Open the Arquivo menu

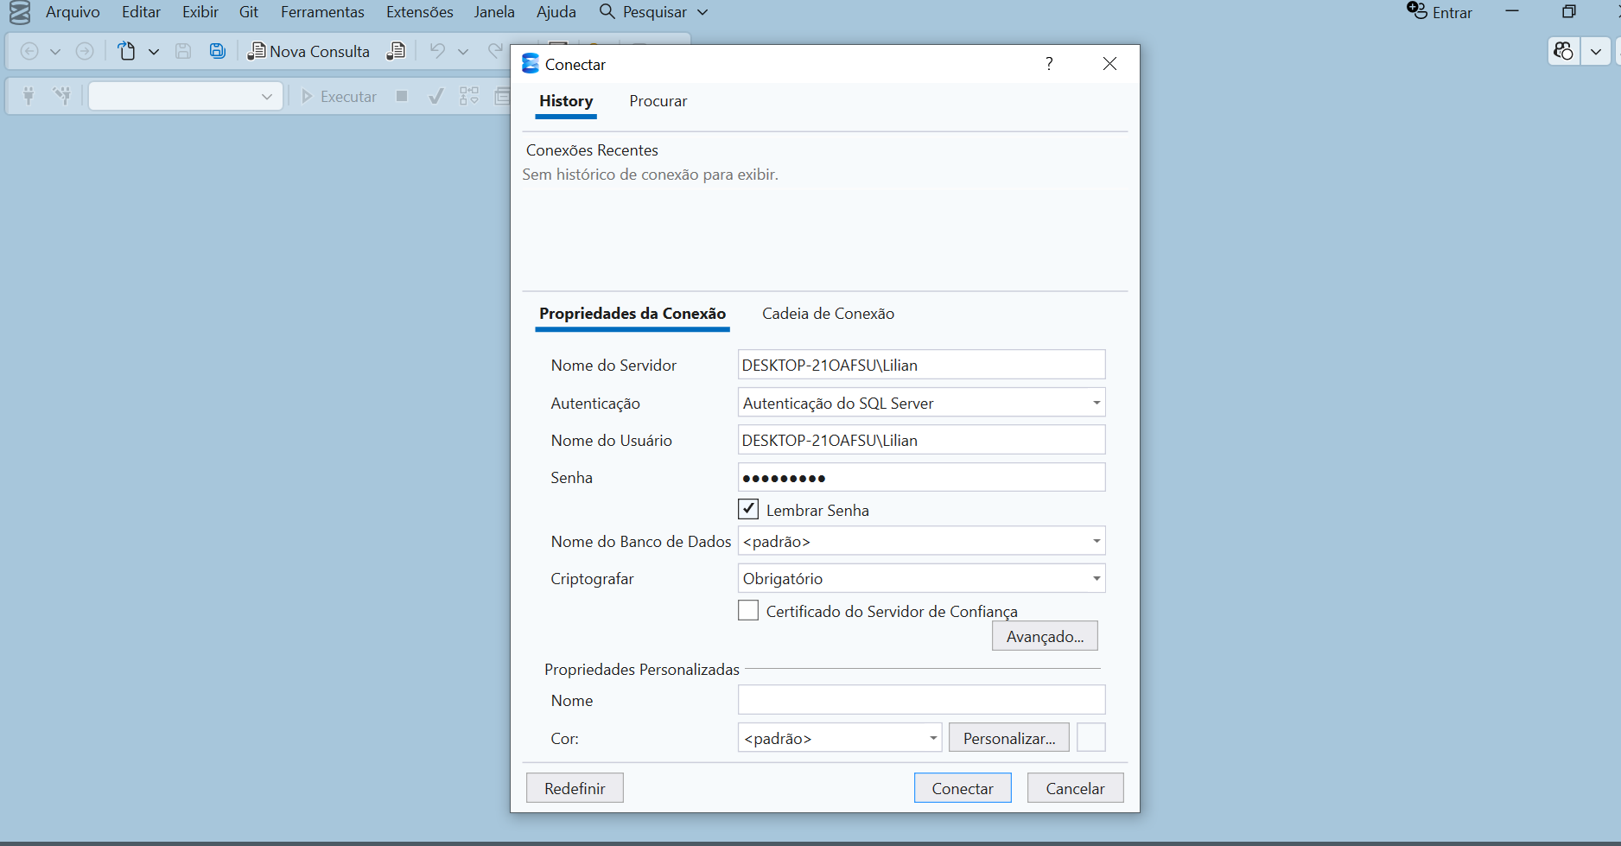tap(73, 12)
